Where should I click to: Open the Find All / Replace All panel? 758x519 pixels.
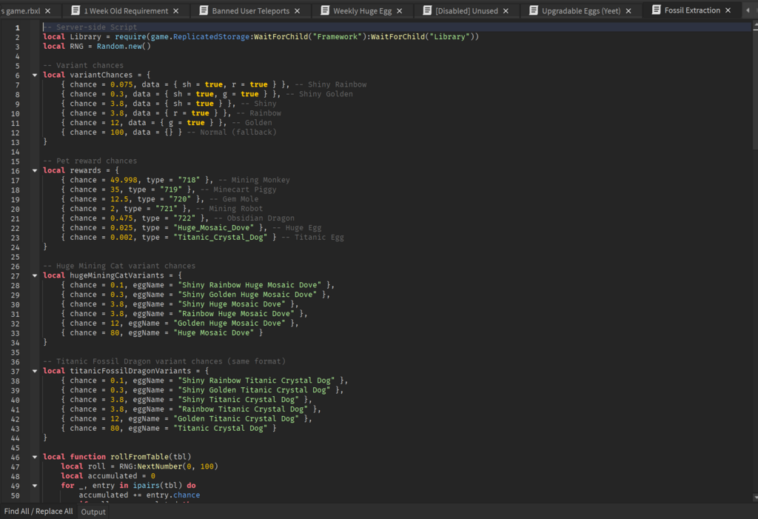tap(38, 512)
